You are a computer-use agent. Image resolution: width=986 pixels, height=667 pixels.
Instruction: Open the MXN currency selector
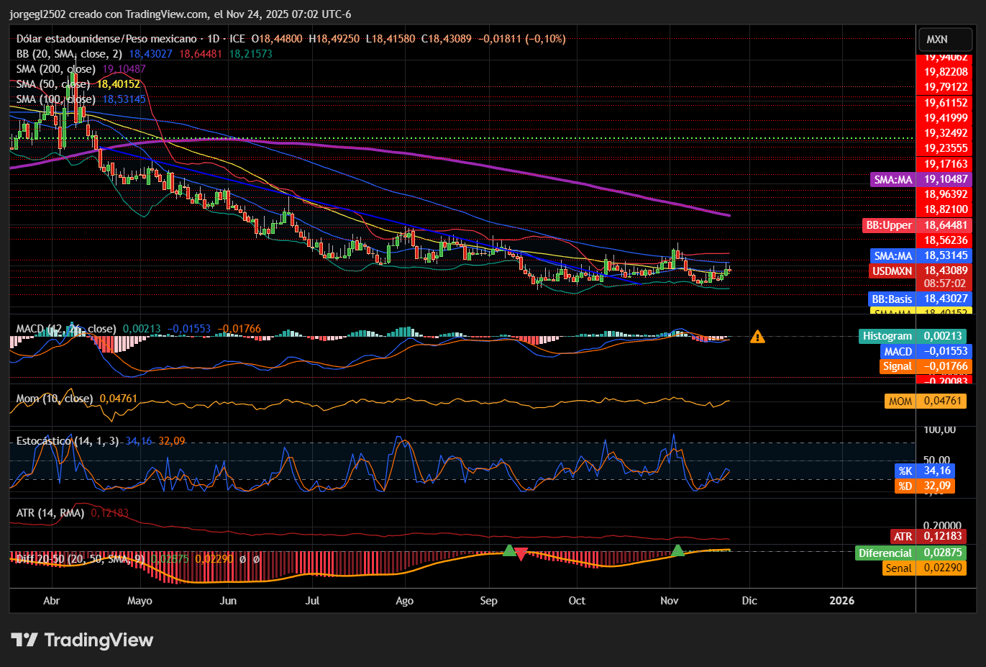945,40
